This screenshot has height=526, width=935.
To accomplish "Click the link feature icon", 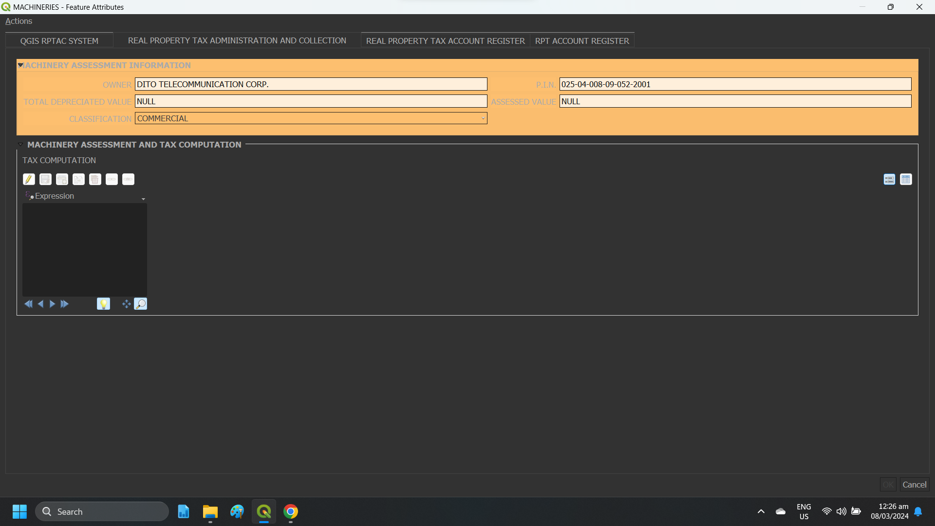I will pyautogui.click(x=112, y=179).
